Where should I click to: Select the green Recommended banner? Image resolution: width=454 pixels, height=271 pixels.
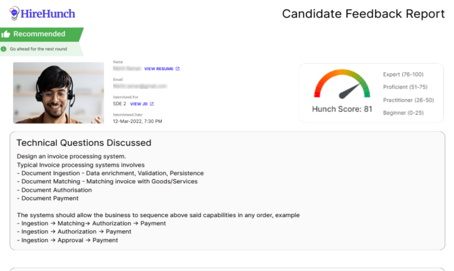tap(42, 34)
